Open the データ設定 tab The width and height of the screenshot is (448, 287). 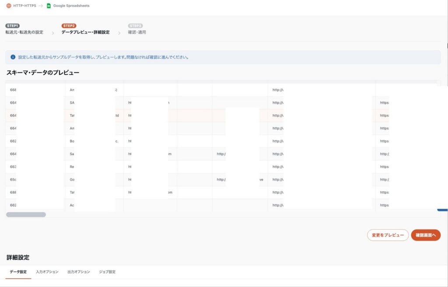tap(18, 272)
